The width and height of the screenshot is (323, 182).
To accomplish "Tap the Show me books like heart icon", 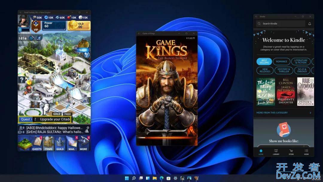I will point(284,130).
